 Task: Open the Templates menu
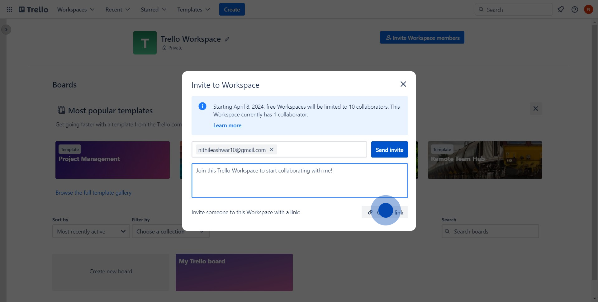click(193, 10)
